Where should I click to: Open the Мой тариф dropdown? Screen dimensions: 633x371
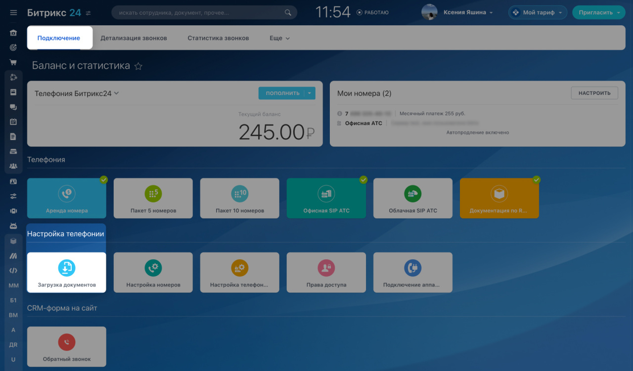[x=538, y=12]
